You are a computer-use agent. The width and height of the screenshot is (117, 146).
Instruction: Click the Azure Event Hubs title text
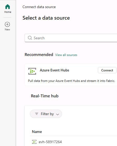[x=54, y=70]
